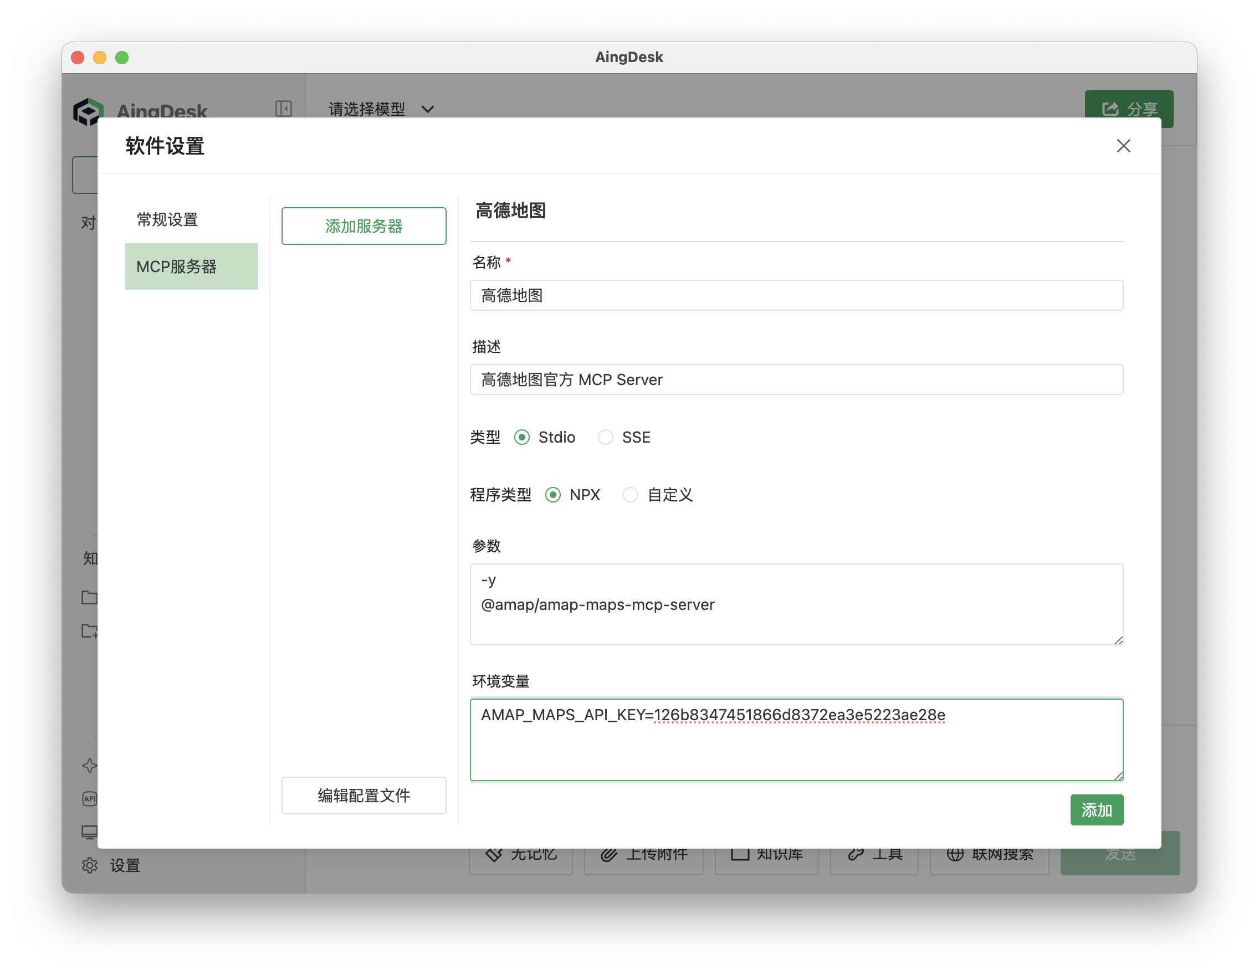Click the 名称 input field
The image size is (1259, 975).
click(796, 296)
